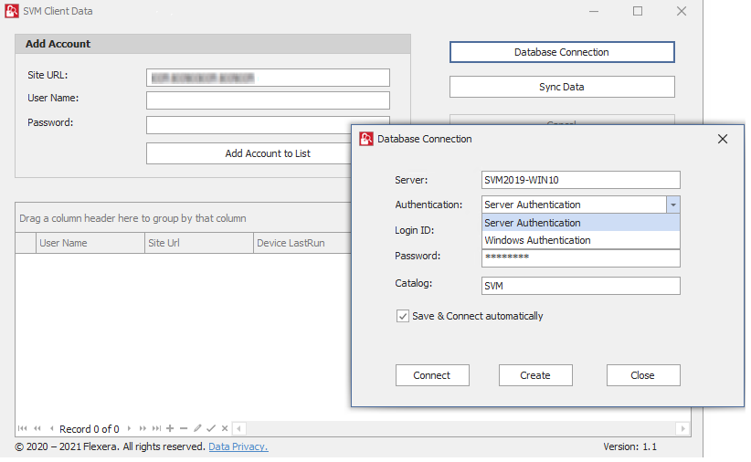
Task: Close Database Connection dialog with X
Action: pos(723,139)
